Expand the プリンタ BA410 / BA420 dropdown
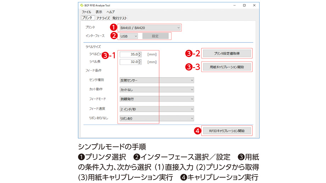The image size is (326, 183). click(x=150, y=28)
